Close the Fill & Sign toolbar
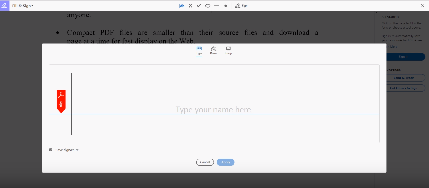The width and height of the screenshot is (429, 188). (x=423, y=6)
